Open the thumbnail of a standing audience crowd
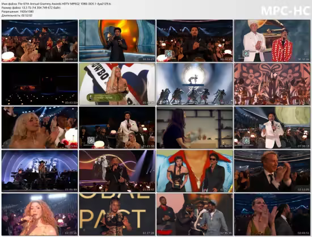The image size is (312, 237). click(x=40, y=41)
